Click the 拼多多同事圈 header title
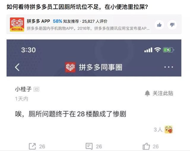The image size is (190, 151). pyautogui.click(x=100, y=67)
